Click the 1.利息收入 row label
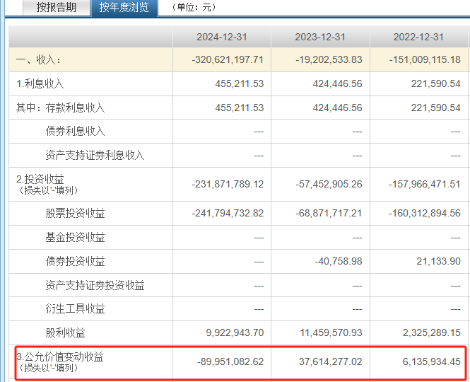The width and height of the screenshot is (470, 382). (x=40, y=84)
